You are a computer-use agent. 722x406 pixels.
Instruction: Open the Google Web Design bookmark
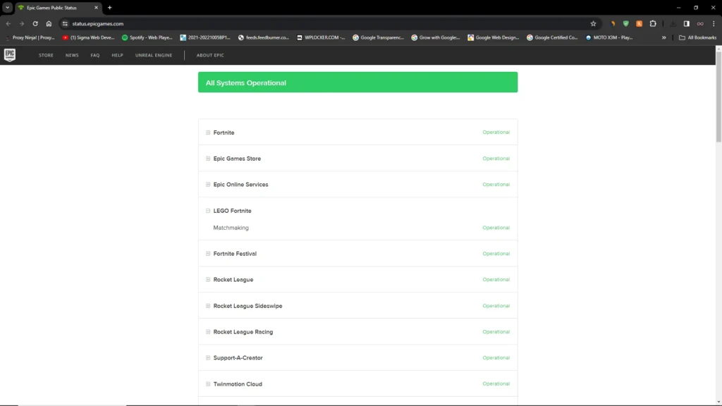[x=493, y=37]
